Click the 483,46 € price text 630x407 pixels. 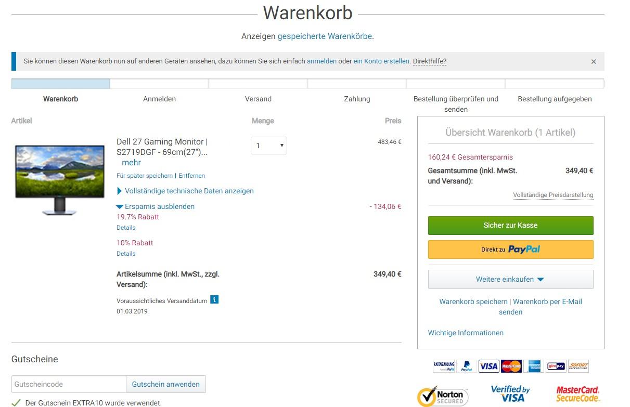click(390, 141)
